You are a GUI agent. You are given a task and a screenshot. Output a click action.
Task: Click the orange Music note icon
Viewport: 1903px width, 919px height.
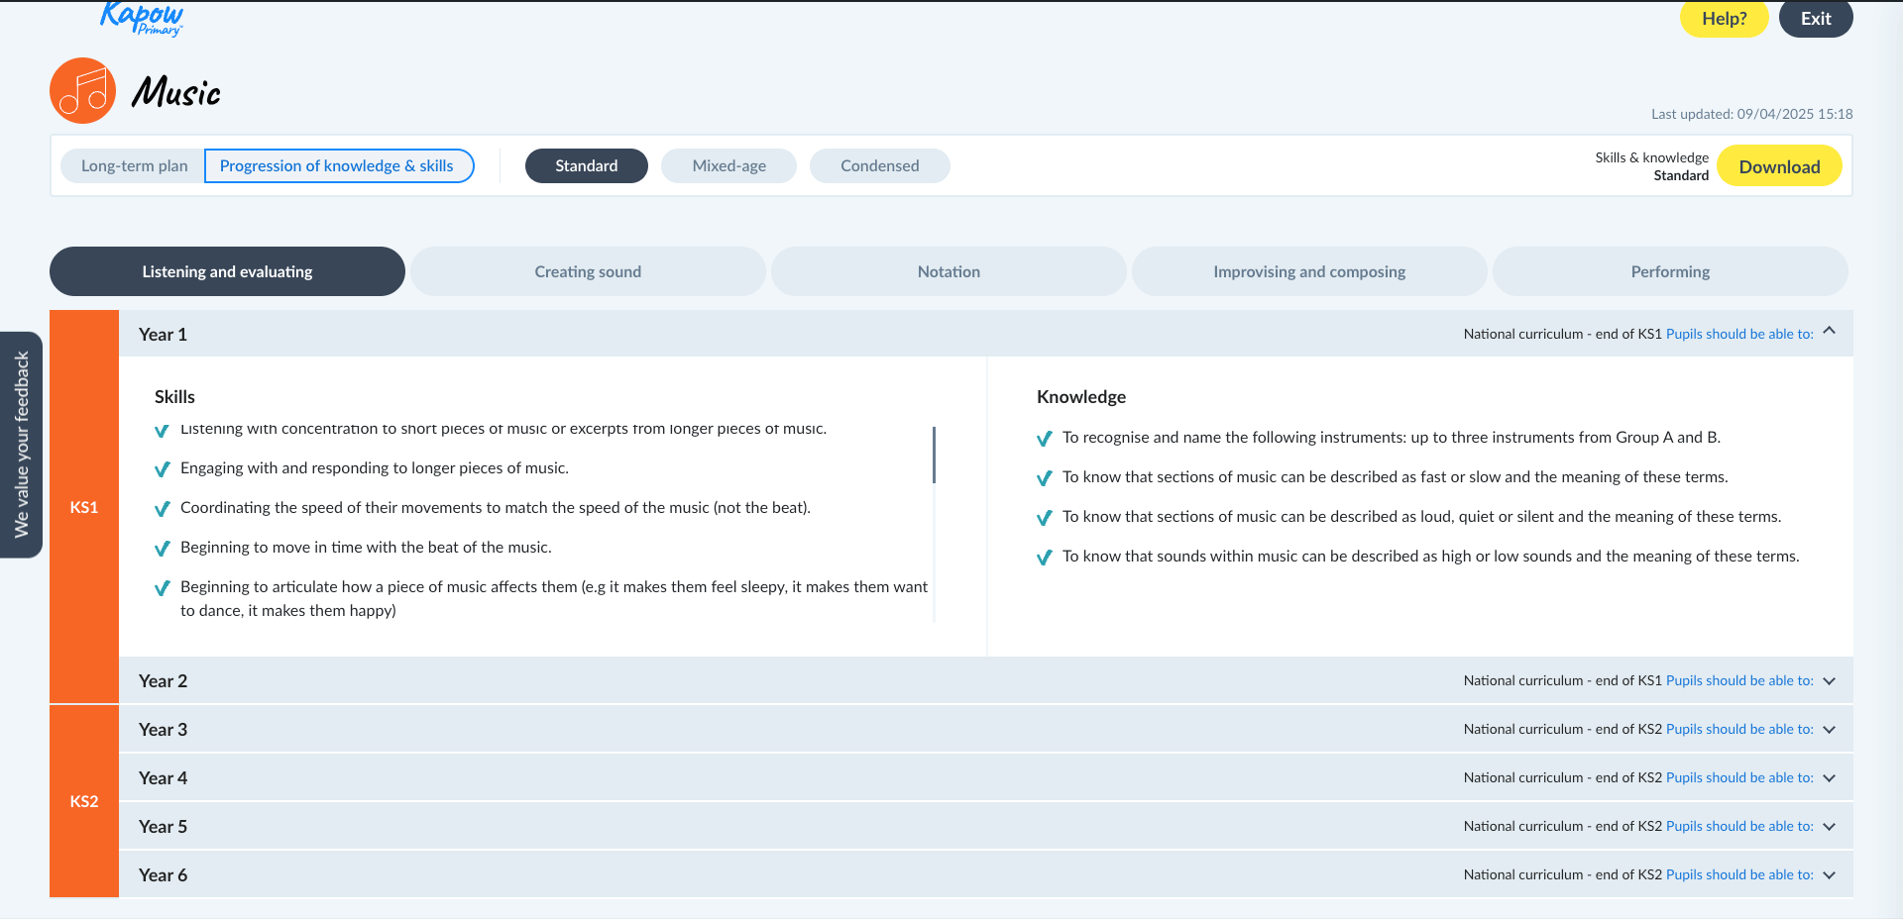83,91
